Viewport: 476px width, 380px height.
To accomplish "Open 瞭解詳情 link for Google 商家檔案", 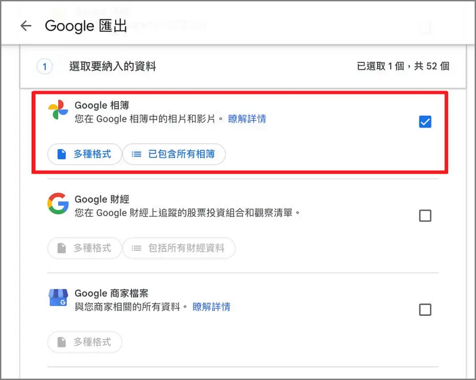I will [x=212, y=306].
